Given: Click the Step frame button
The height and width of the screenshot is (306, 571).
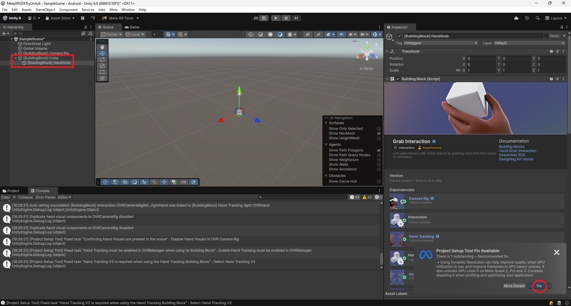Looking at the screenshot, I should point(296,18).
